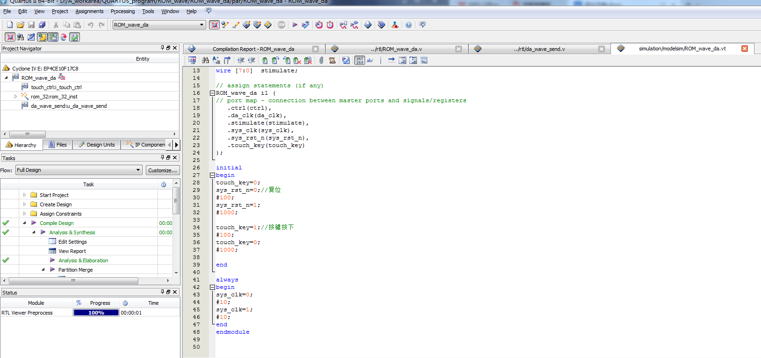Click the Analyze Current File icon
This screenshot has width=761, height=358.
tap(346, 60)
